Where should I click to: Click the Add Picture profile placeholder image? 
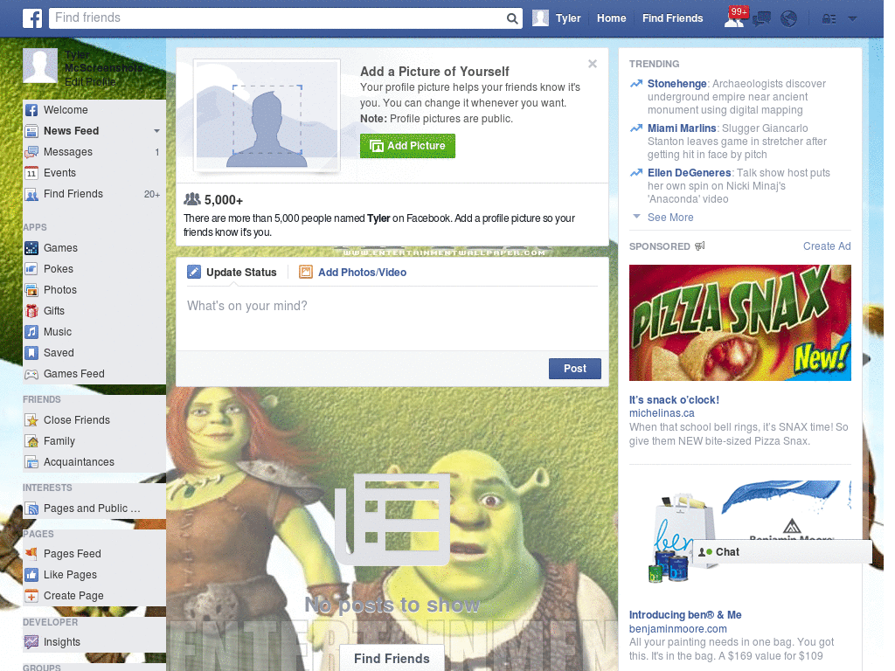[267, 115]
